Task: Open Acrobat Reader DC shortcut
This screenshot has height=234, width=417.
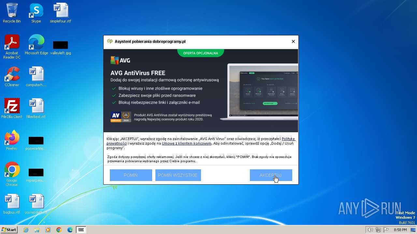Action: pyautogui.click(x=12, y=47)
